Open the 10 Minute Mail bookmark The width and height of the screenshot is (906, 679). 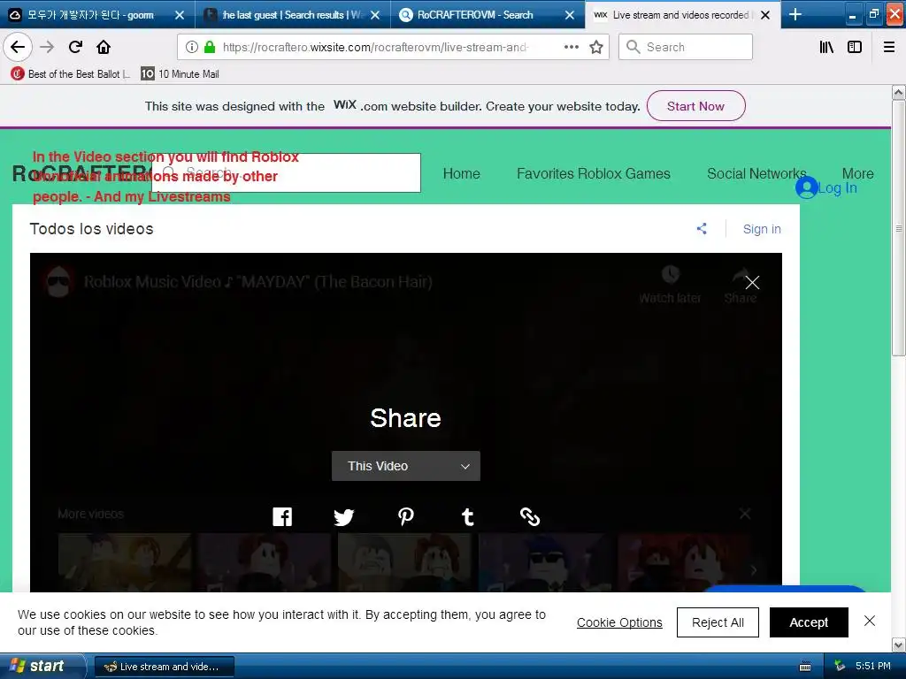[180, 74]
